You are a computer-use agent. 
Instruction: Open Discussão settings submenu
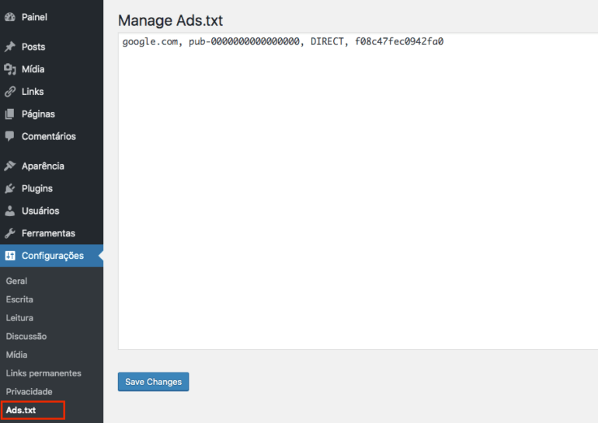pos(26,337)
